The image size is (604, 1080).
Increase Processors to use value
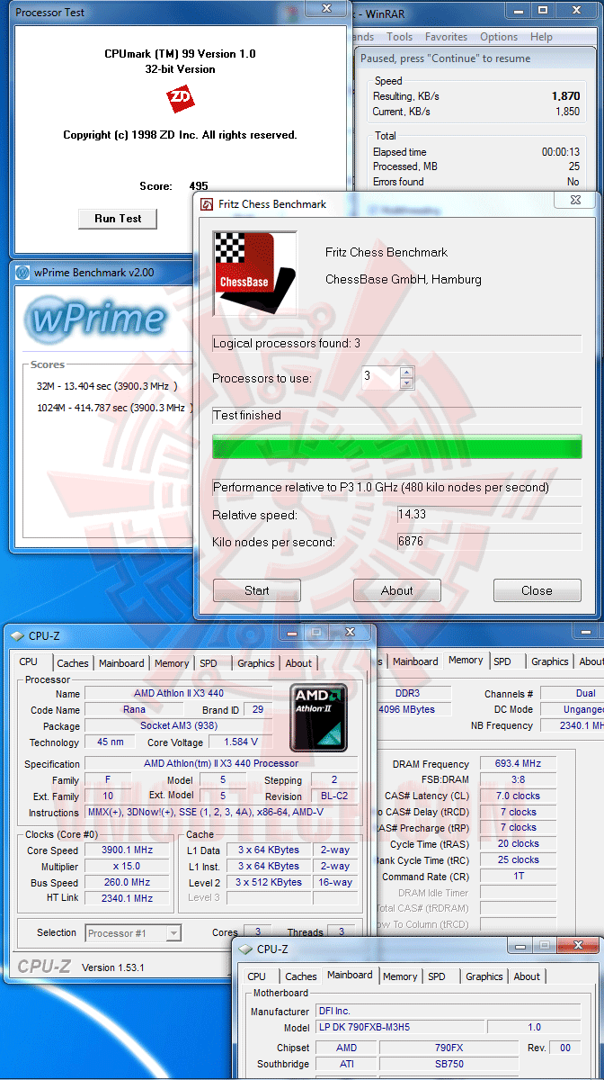coord(406,372)
